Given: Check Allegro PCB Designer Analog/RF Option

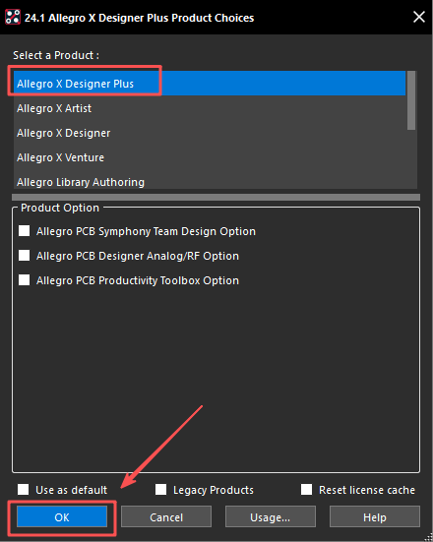Looking at the screenshot, I should pos(25,256).
